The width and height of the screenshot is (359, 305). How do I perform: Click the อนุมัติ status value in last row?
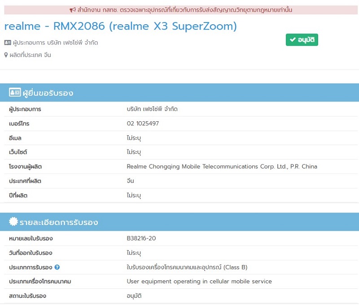click(x=134, y=296)
